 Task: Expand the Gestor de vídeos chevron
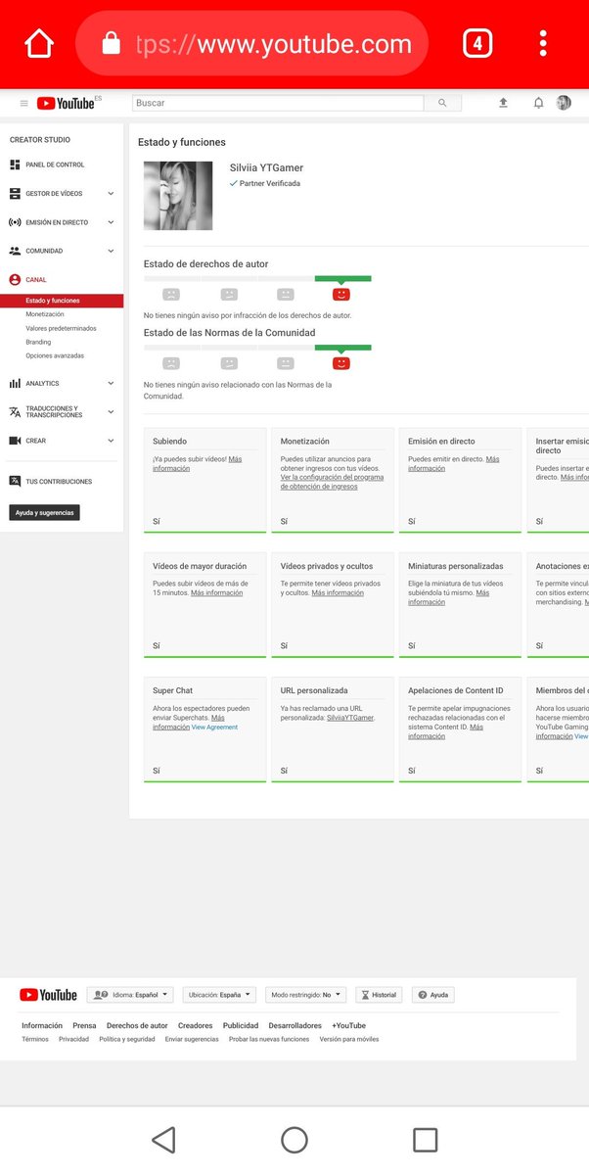[x=111, y=194]
